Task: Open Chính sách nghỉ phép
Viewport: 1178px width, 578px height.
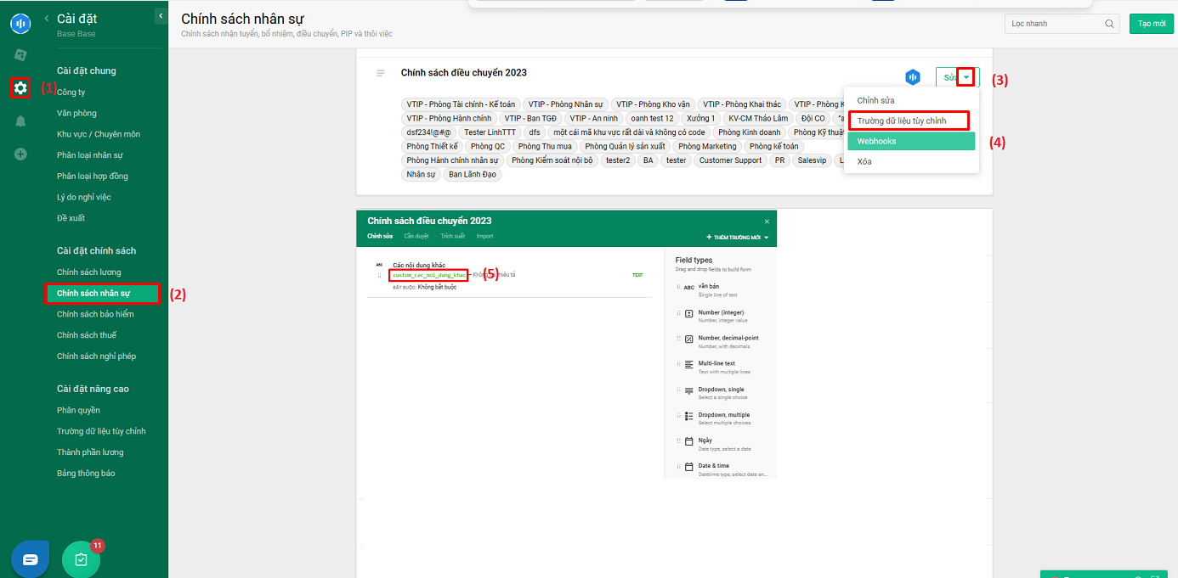Action: 97,356
